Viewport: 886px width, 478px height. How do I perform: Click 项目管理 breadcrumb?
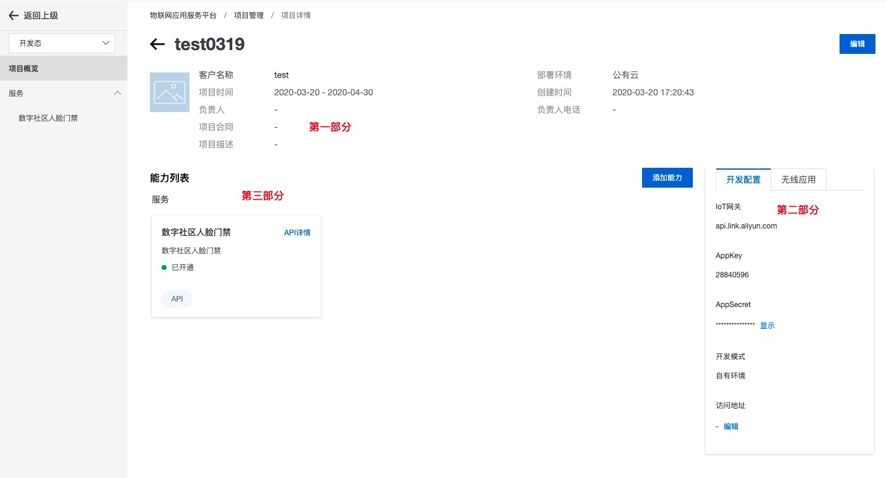pyautogui.click(x=249, y=15)
